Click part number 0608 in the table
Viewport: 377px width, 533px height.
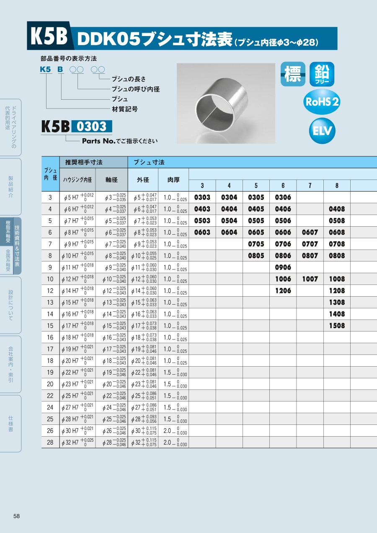click(x=337, y=233)
